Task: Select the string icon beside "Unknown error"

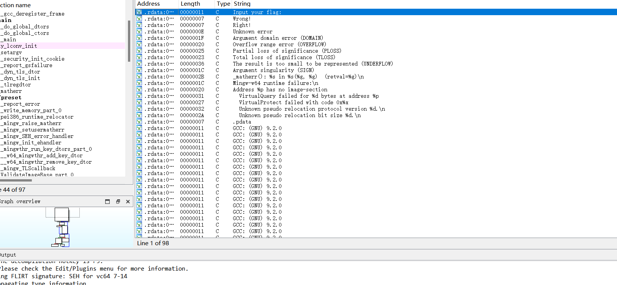Action: click(139, 31)
